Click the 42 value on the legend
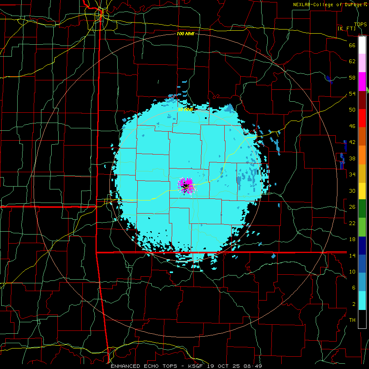 pos(352,142)
